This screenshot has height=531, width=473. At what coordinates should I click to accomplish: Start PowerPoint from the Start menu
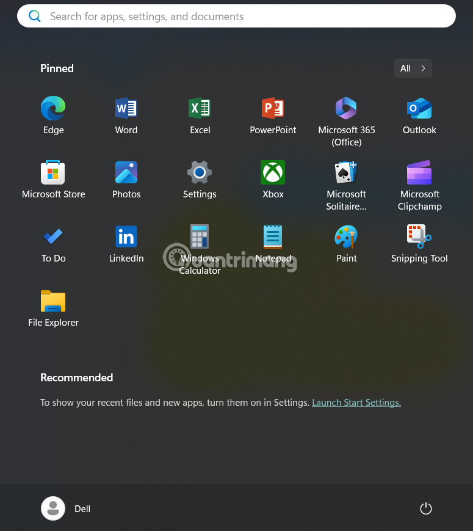pyautogui.click(x=273, y=108)
